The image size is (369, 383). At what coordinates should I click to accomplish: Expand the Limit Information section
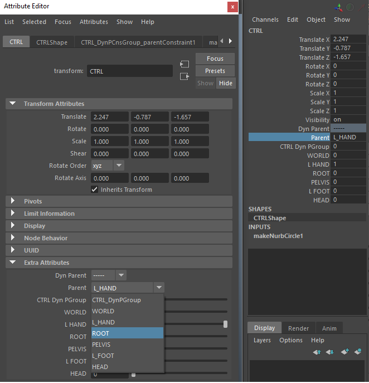click(13, 213)
